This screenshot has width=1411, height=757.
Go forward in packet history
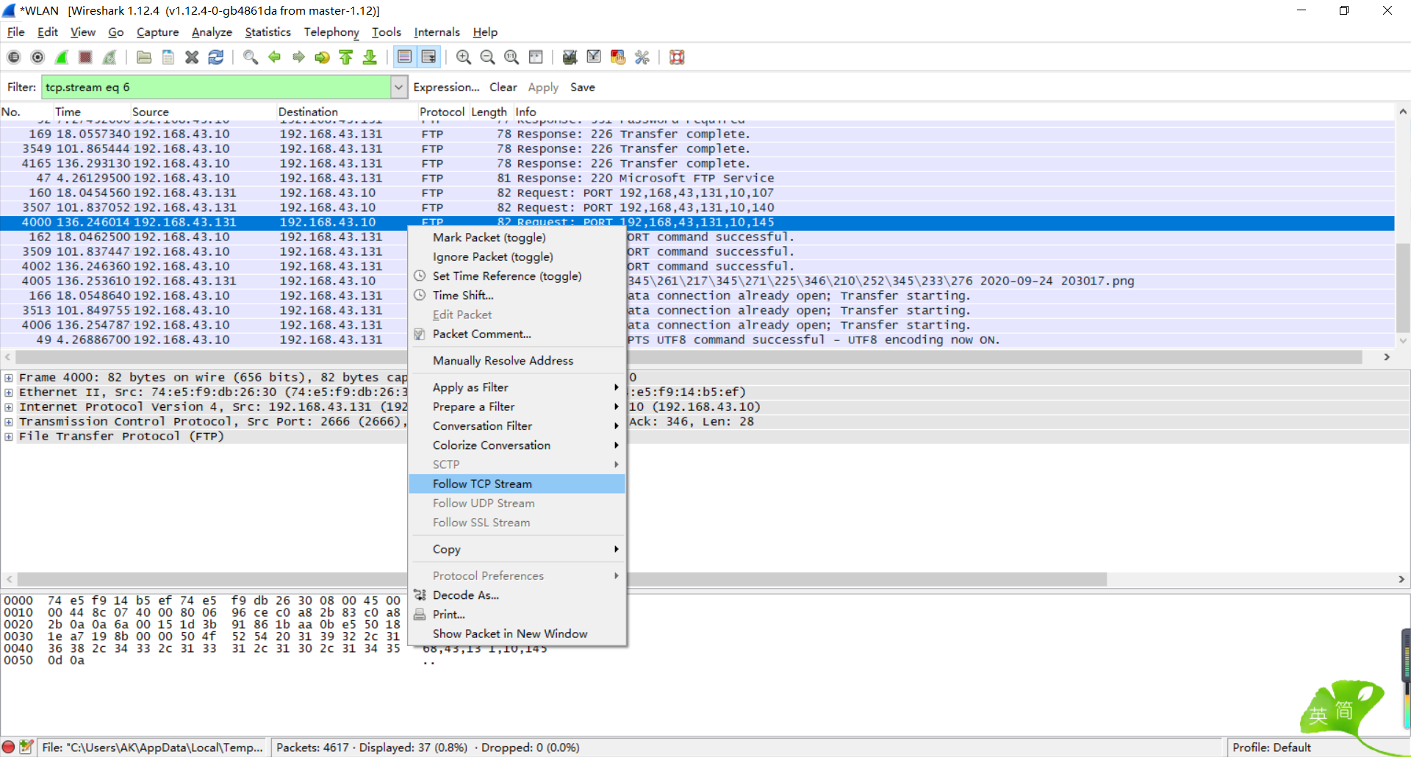tap(298, 57)
